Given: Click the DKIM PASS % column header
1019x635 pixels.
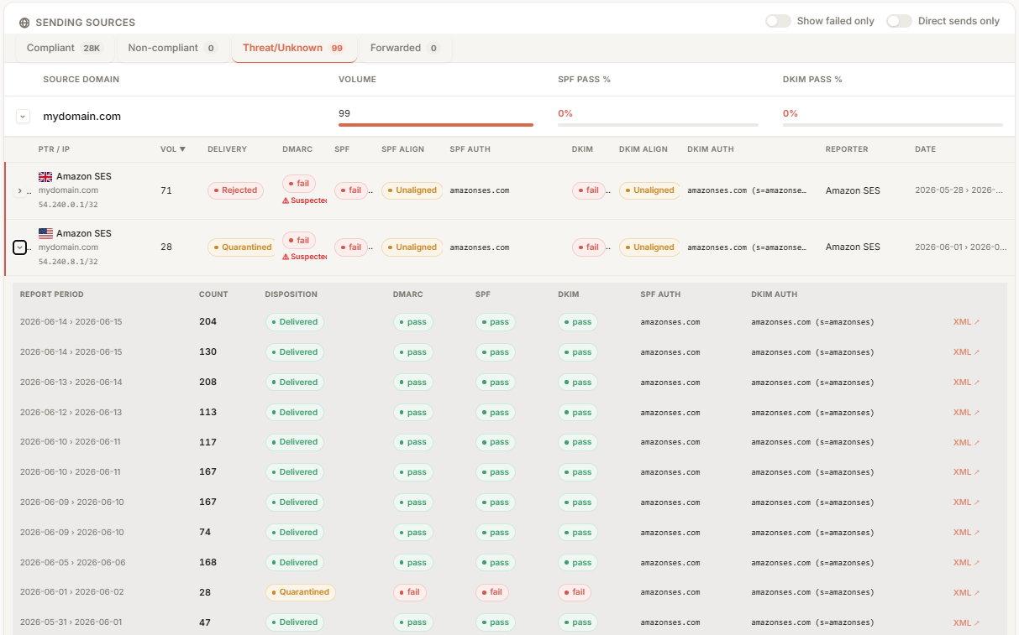Looking at the screenshot, I should [x=812, y=80].
